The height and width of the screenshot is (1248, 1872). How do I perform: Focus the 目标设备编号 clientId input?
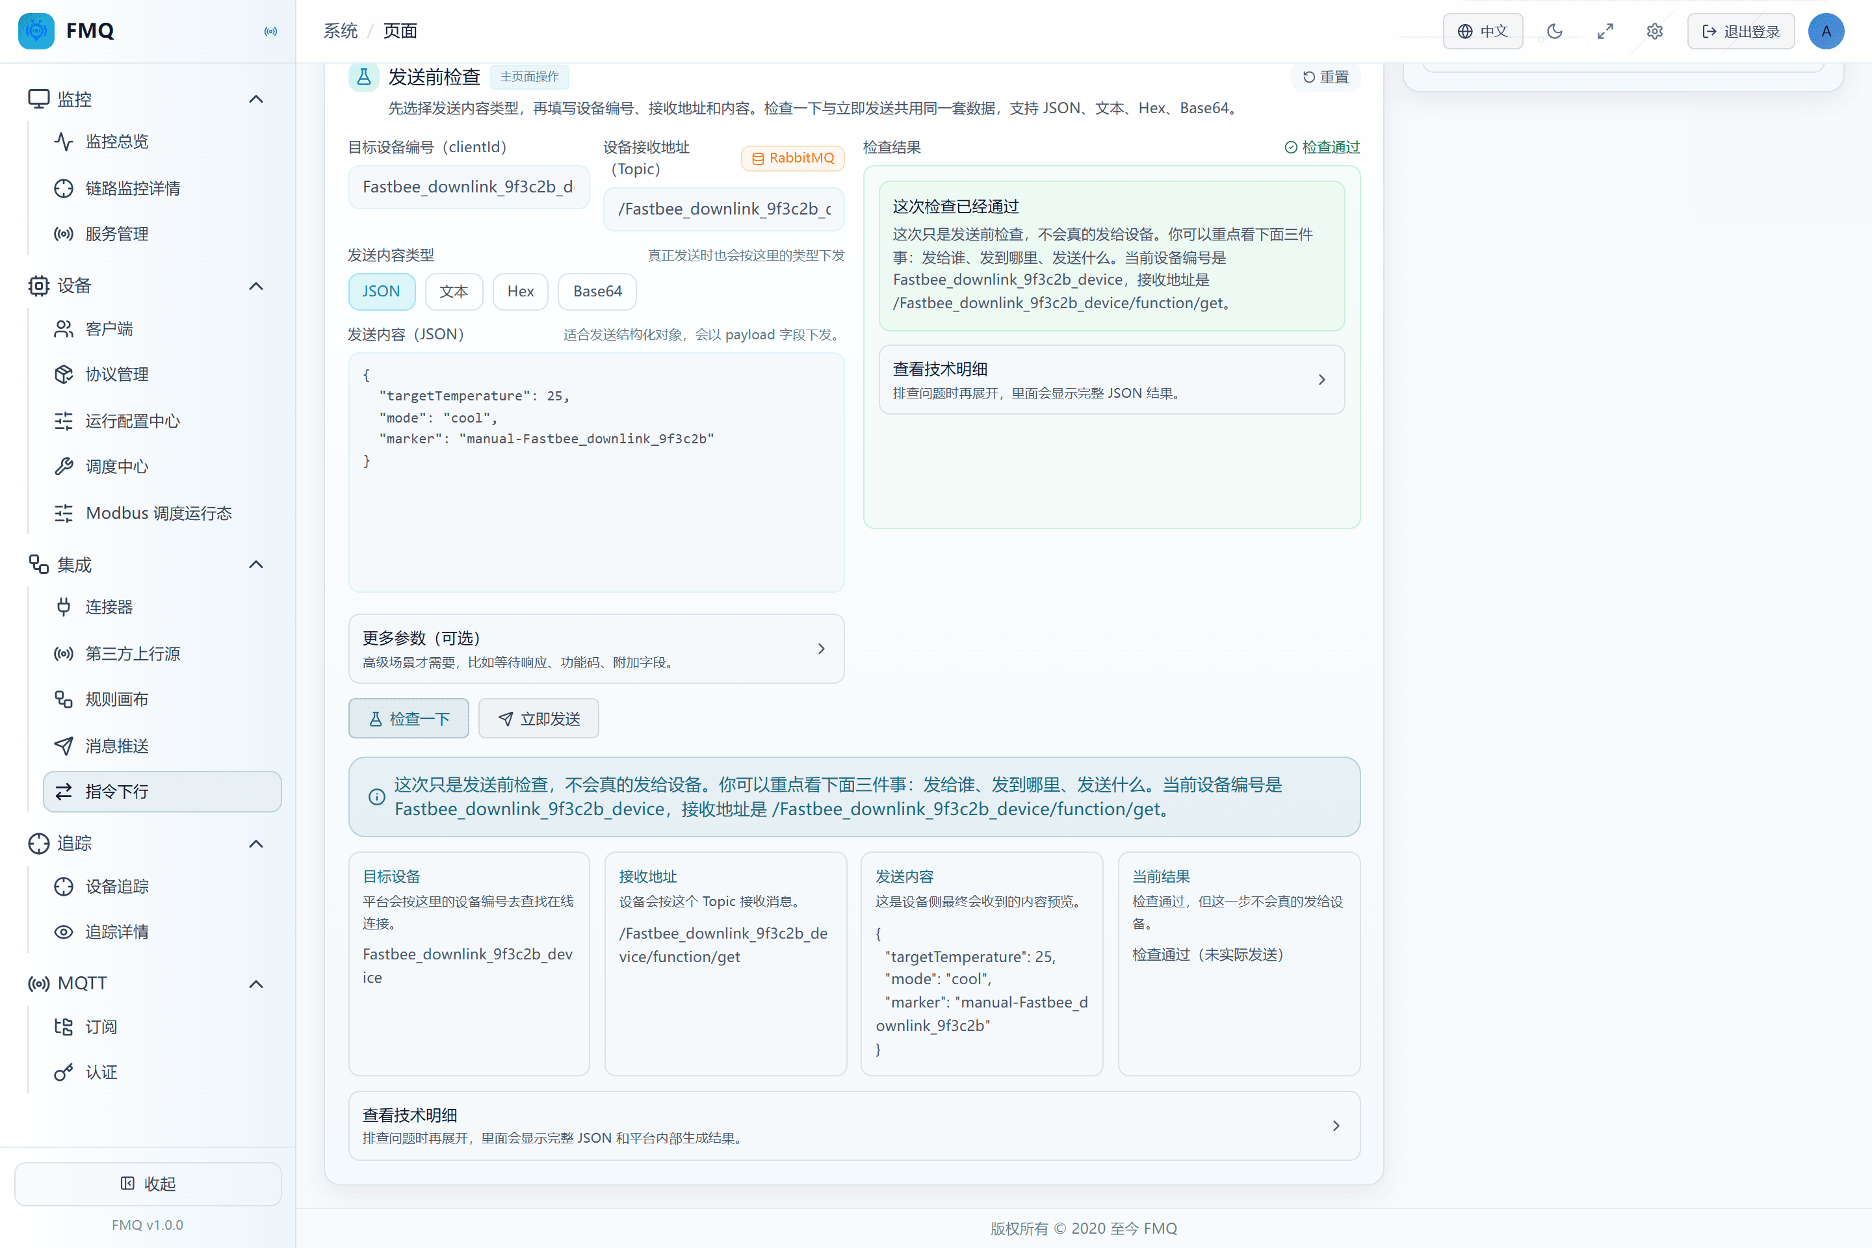pyautogui.click(x=469, y=187)
